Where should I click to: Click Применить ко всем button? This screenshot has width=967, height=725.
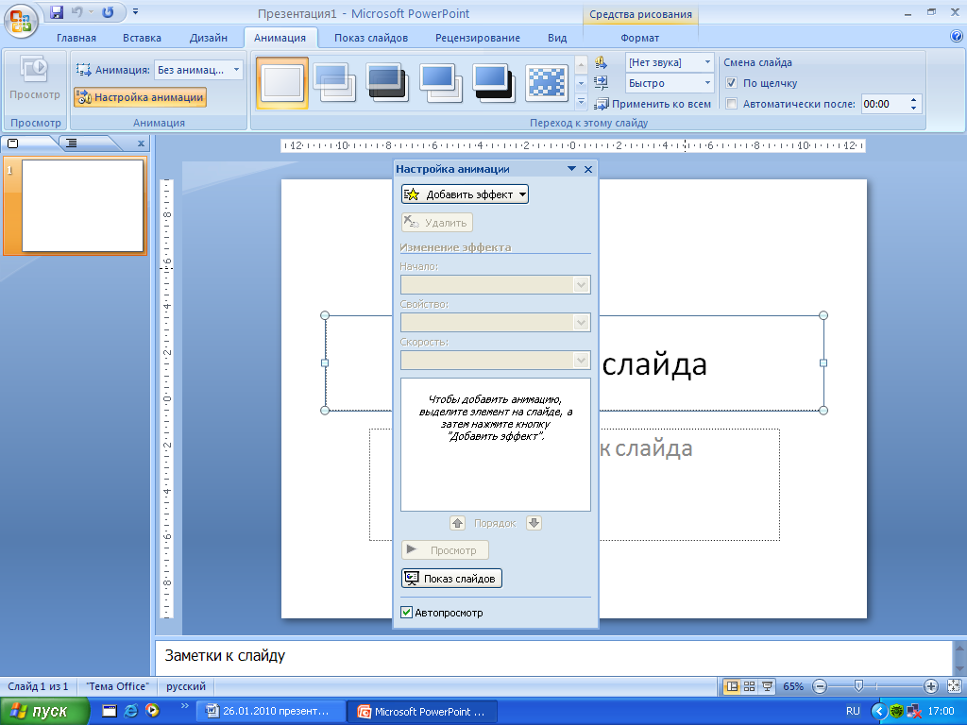pos(653,104)
